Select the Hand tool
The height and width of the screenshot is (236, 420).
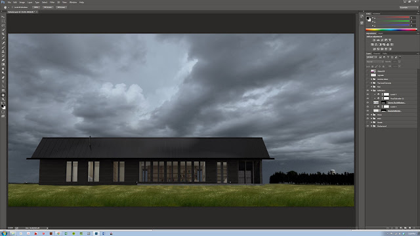3,94
